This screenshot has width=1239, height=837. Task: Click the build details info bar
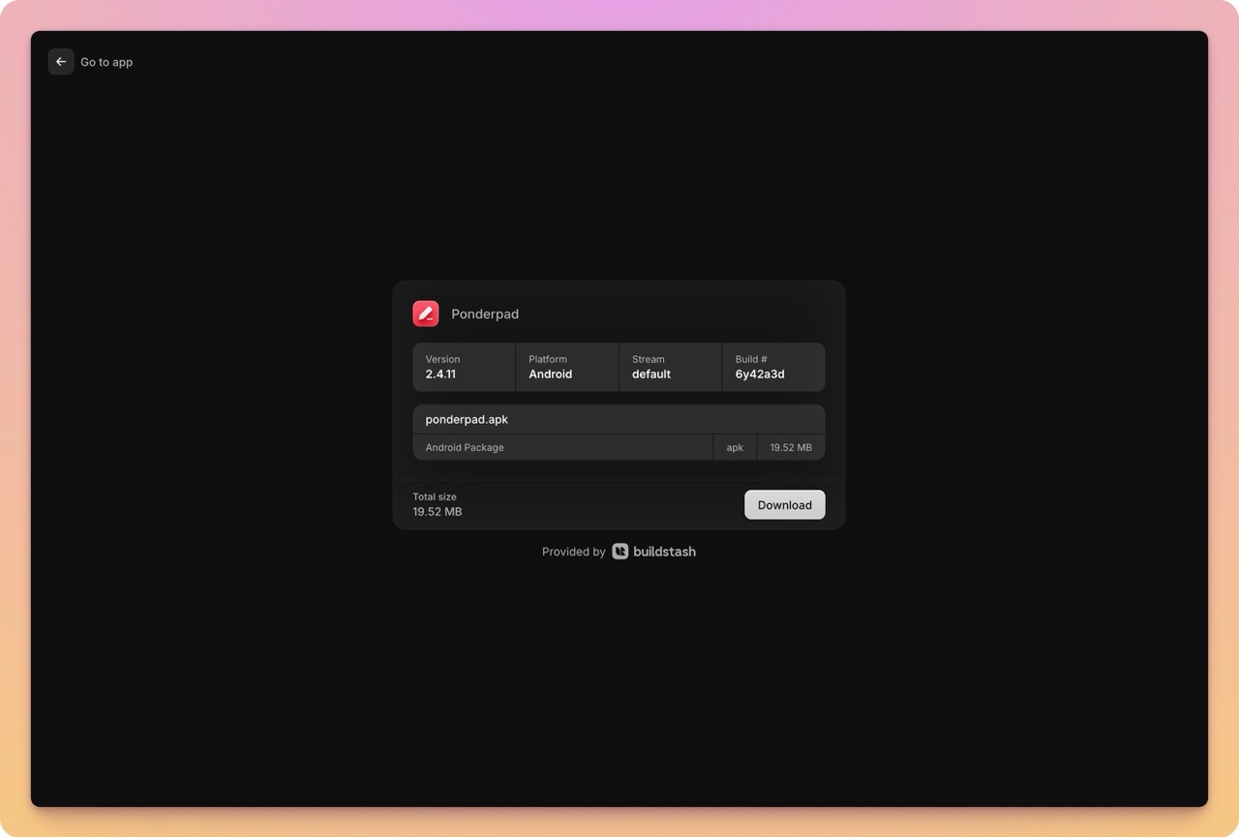click(x=619, y=367)
